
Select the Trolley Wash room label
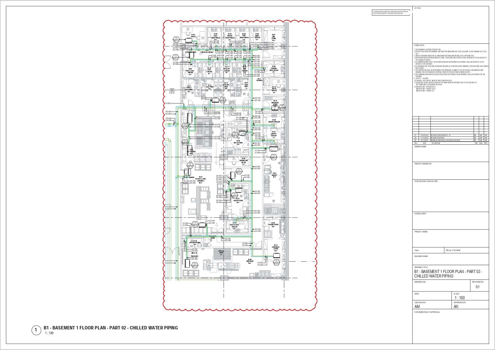(x=221, y=252)
